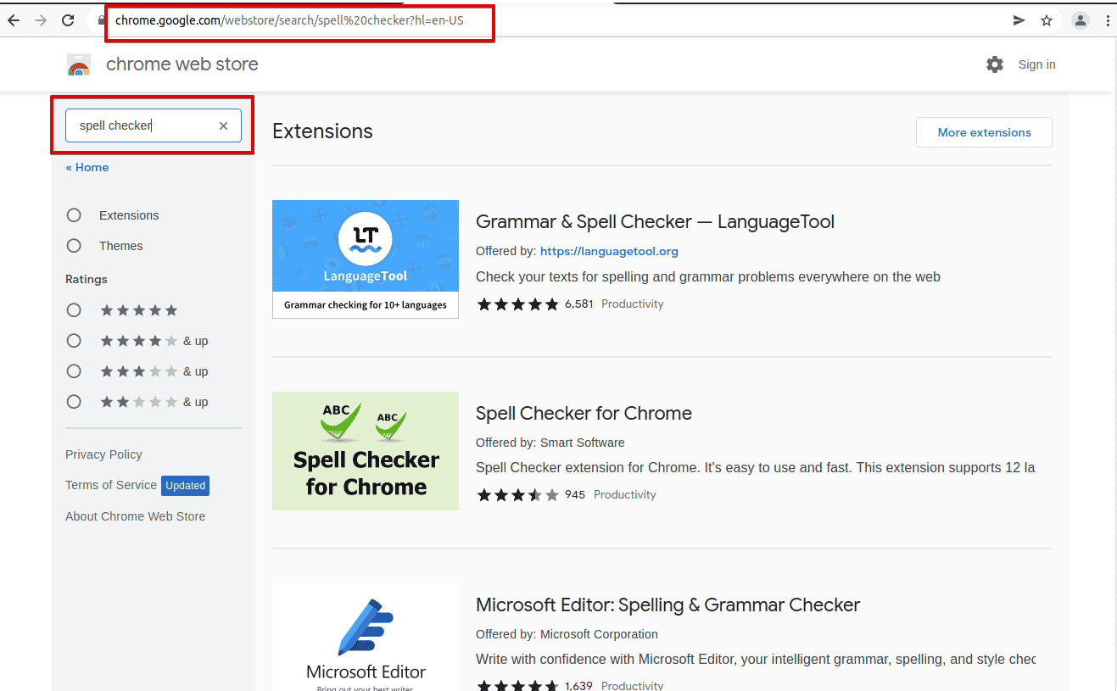The image size is (1117, 691).
Task: Reload the page with the refresh icon
Action: pos(68,20)
